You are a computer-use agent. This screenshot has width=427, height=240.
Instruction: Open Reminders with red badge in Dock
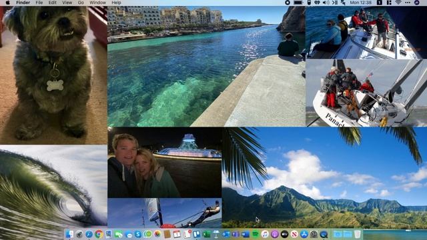coord(187,234)
